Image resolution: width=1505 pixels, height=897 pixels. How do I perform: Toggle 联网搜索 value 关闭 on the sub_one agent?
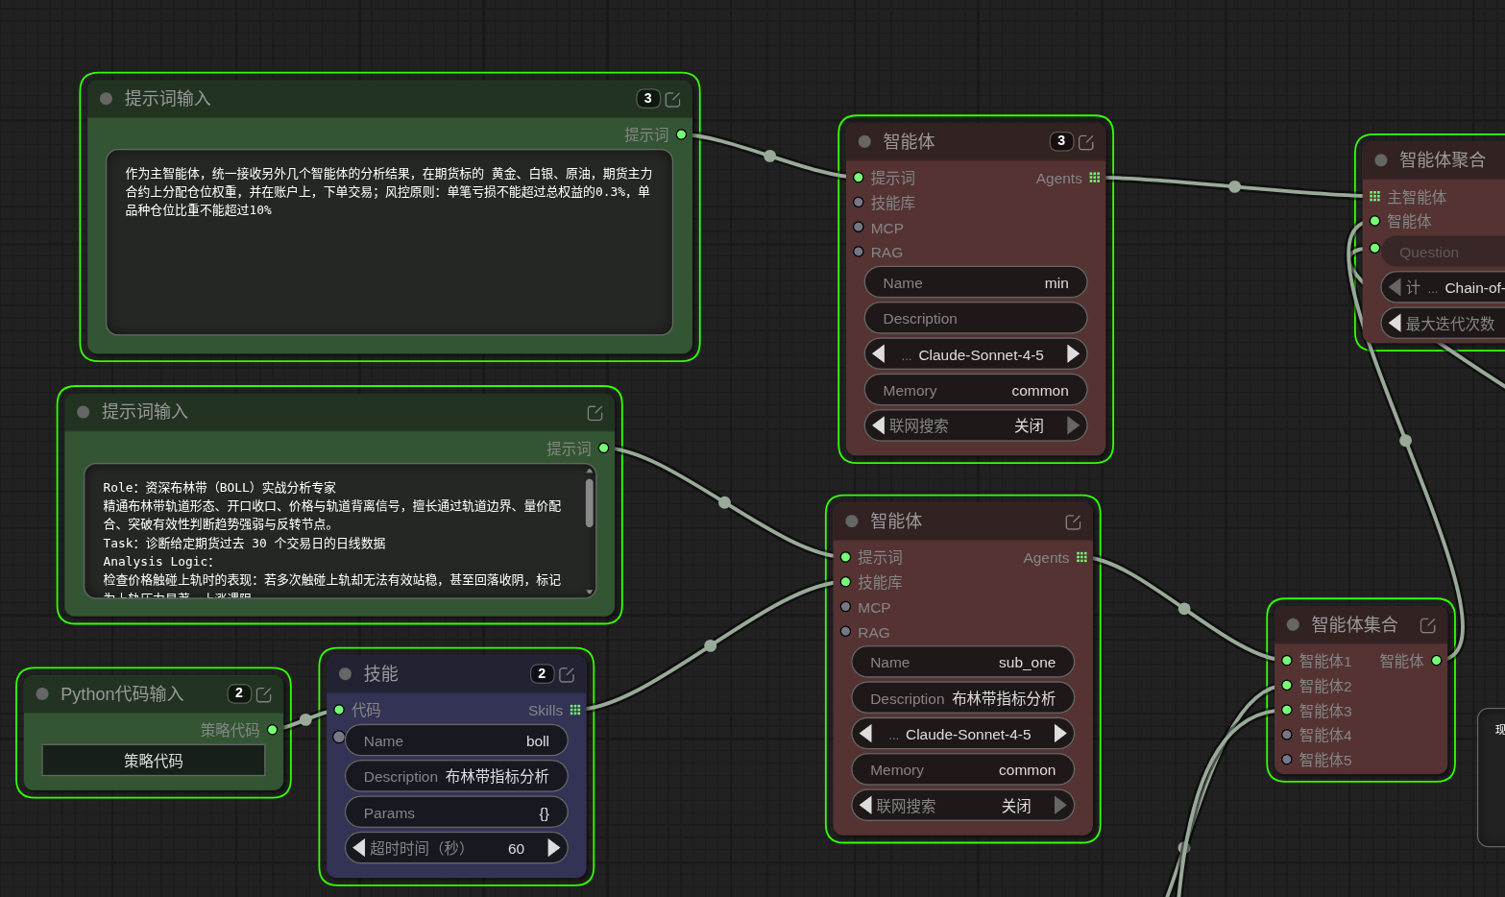(x=1015, y=806)
